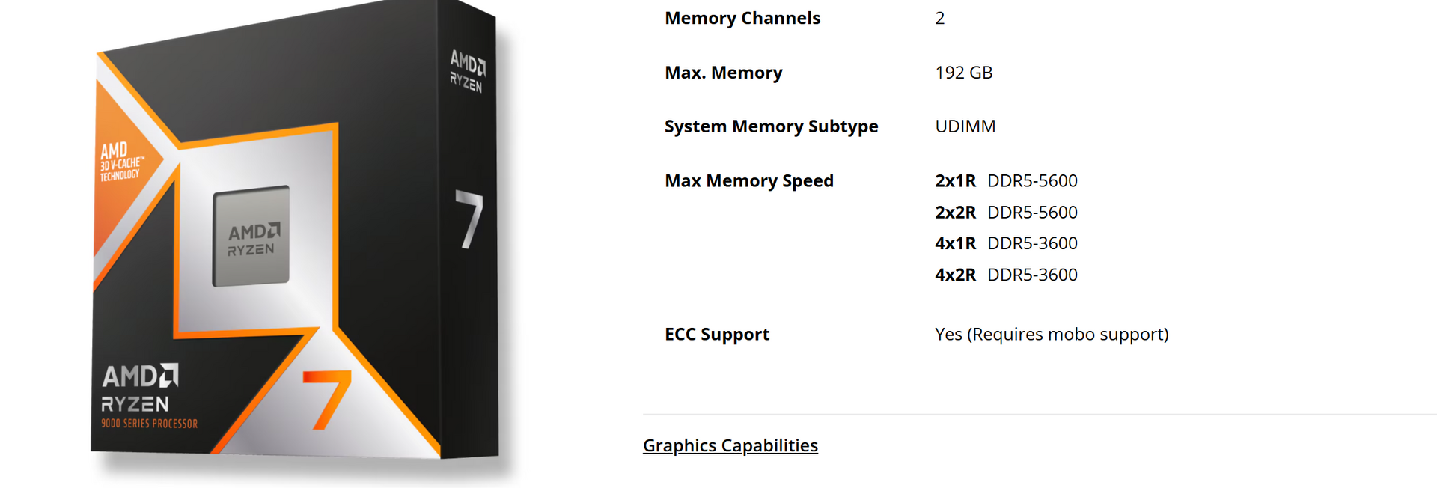Screen dimensions: 1437x488
Task: Click the UDIMM value
Action: point(965,126)
